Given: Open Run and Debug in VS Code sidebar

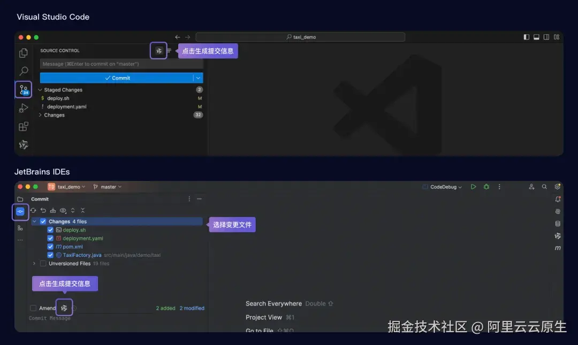Looking at the screenshot, I should pos(22,108).
